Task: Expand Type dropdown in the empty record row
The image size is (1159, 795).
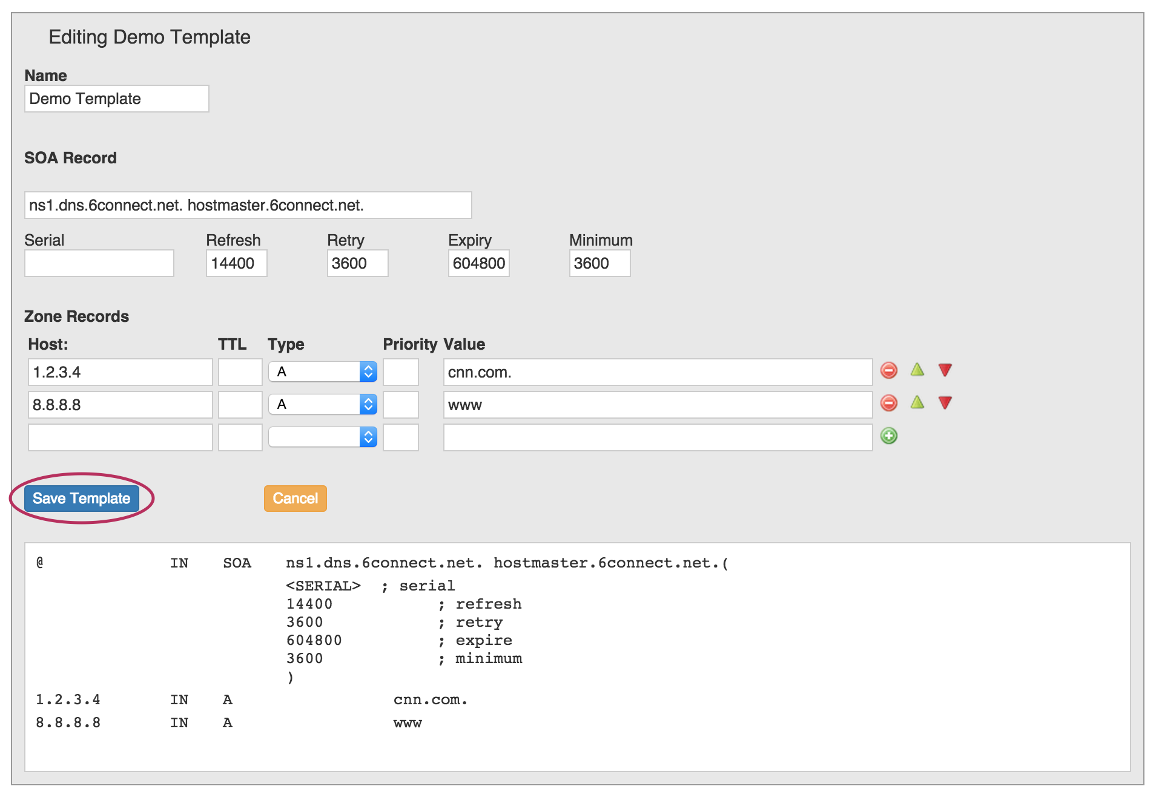Action: pos(322,437)
